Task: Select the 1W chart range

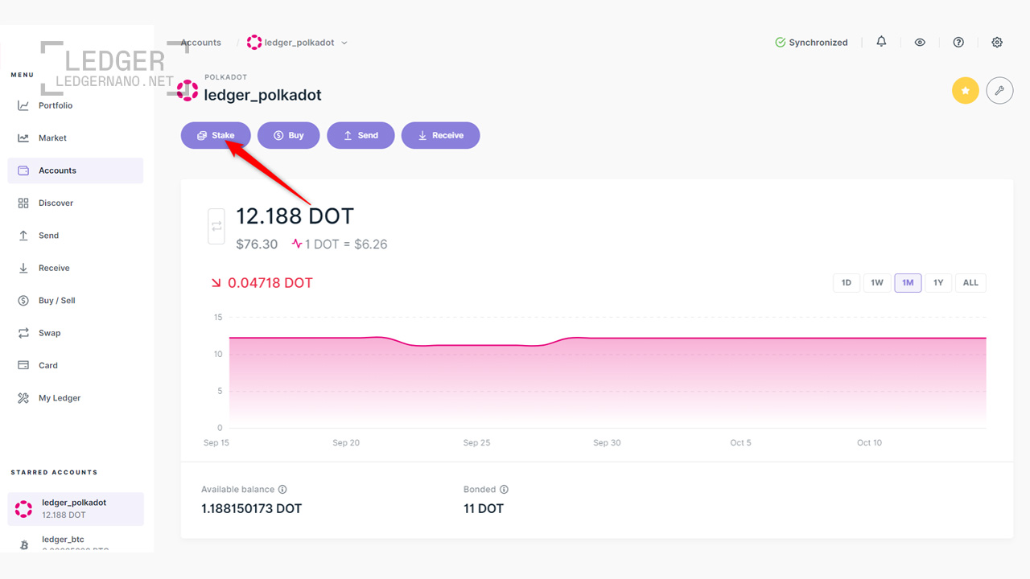Action: [877, 282]
